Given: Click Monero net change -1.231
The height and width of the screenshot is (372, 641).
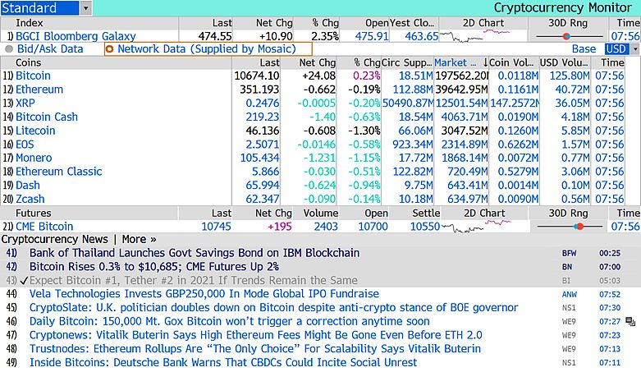Looking at the screenshot, I should click(319, 158).
